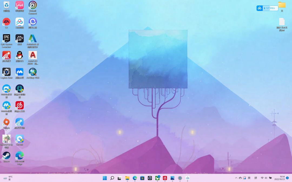The image size is (292, 182).
Task: Open Ubisoft Connect shortcut
Action: [33, 8]
